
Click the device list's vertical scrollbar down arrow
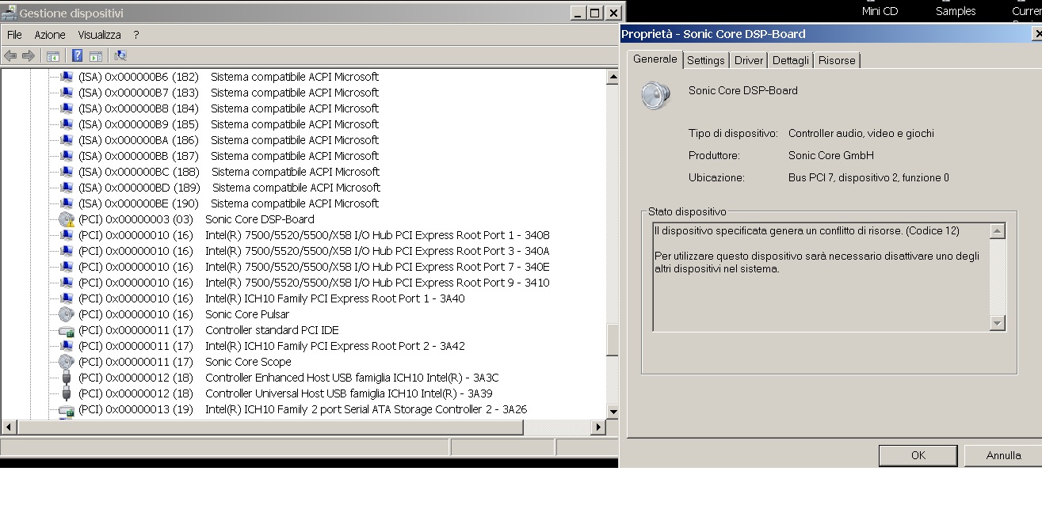click(612, 411)
